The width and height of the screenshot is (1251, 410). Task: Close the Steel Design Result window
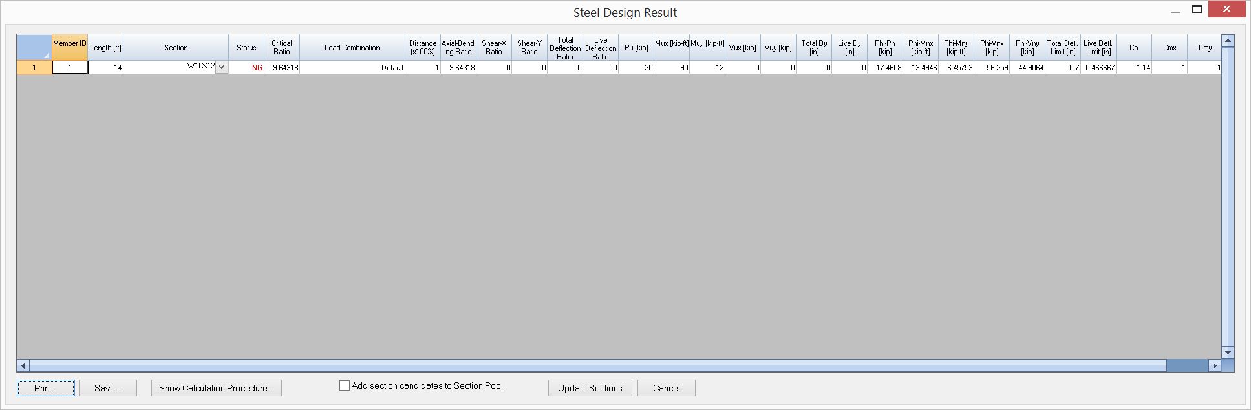[x=1226, y=10]
